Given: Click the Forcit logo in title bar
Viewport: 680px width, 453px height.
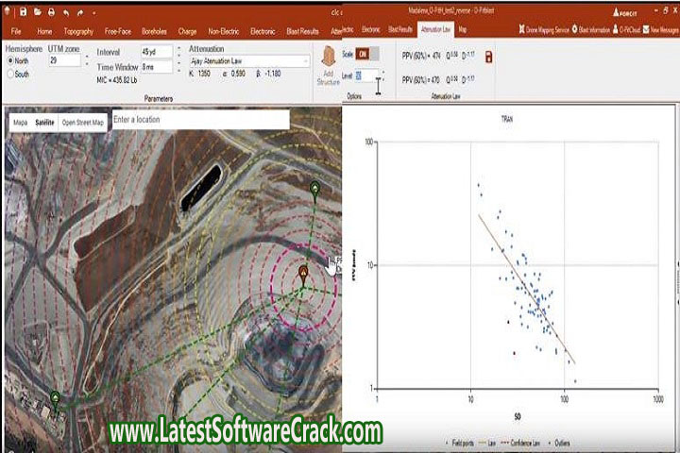Looking at the screenshot, I should (x=625, y=12).
